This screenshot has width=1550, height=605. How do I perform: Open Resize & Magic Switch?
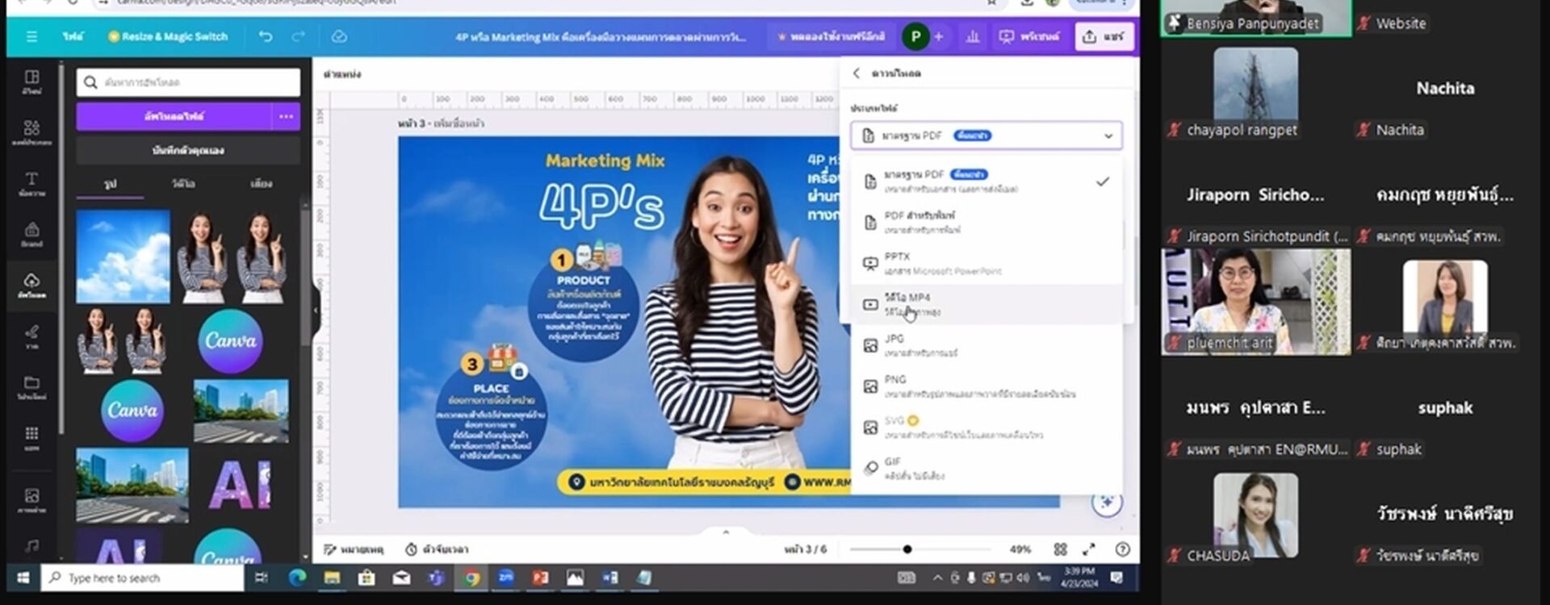coord(168,36)
